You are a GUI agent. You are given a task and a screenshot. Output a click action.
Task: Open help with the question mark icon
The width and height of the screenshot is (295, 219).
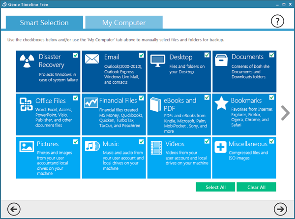(278, 22)
